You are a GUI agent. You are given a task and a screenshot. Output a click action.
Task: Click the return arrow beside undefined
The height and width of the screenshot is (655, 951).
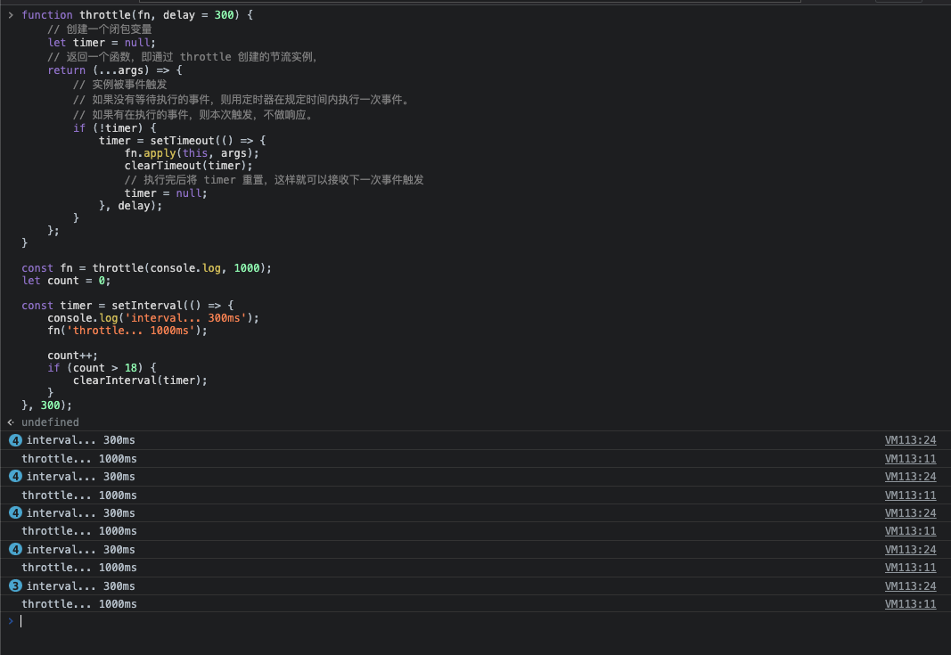[11, 422]
